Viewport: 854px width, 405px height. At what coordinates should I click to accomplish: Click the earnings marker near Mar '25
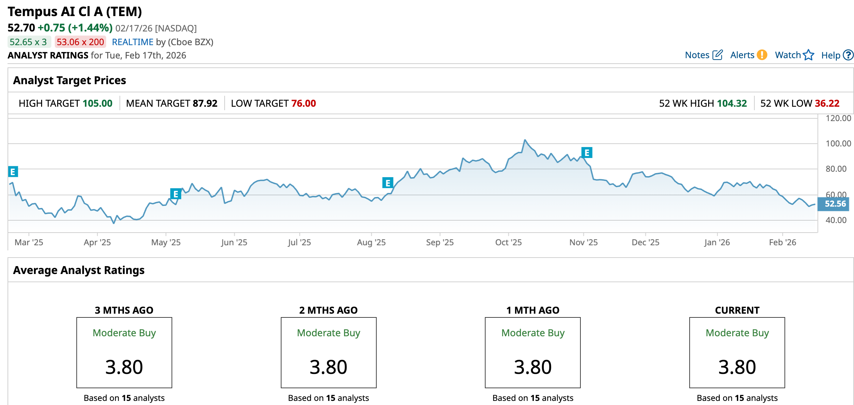13,172
